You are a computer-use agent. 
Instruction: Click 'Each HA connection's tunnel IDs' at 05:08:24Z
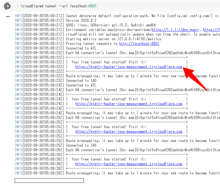pyautogui.click(x=117, y=90)
